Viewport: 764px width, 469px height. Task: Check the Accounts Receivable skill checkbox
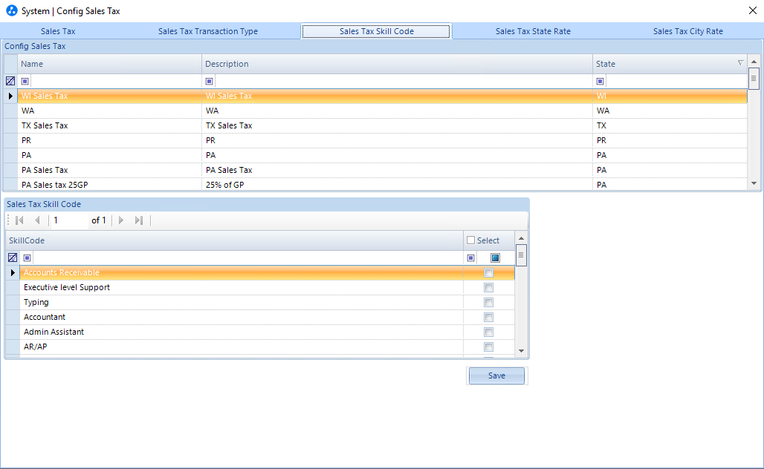[489, 273]
